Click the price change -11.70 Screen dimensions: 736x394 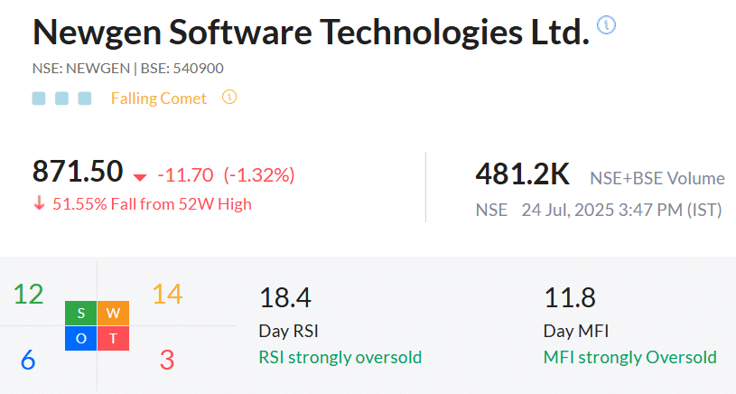pyautogui.click(x=185, y=175)
